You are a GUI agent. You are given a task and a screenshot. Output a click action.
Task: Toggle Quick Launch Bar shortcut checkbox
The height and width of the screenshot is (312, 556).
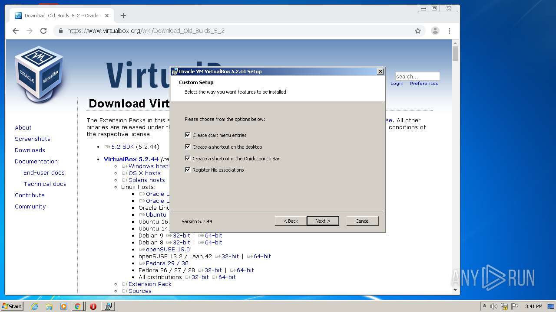pos(188,159)
